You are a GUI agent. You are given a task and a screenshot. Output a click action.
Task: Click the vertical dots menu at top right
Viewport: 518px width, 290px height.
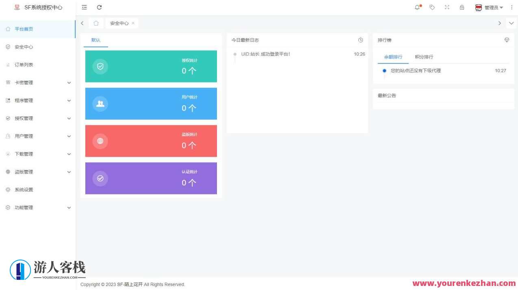click(x=511, y=7)
